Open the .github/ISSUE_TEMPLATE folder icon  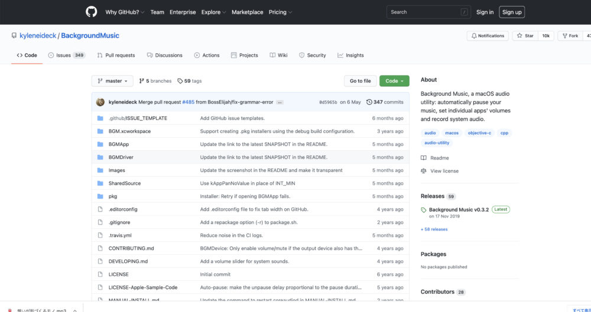[x=100, y=118]
